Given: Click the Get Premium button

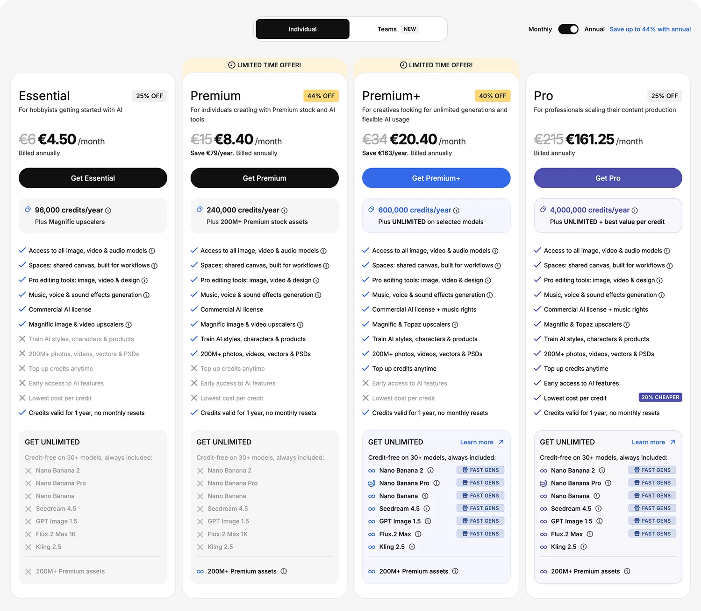Looking at the screenshot, I should pos(264,178).
